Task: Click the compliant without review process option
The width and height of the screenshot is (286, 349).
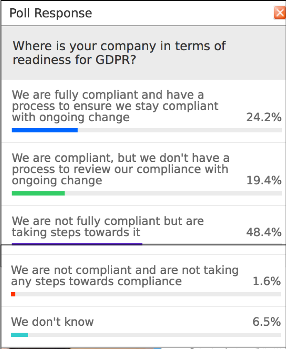Action: (x=120, y=169)
